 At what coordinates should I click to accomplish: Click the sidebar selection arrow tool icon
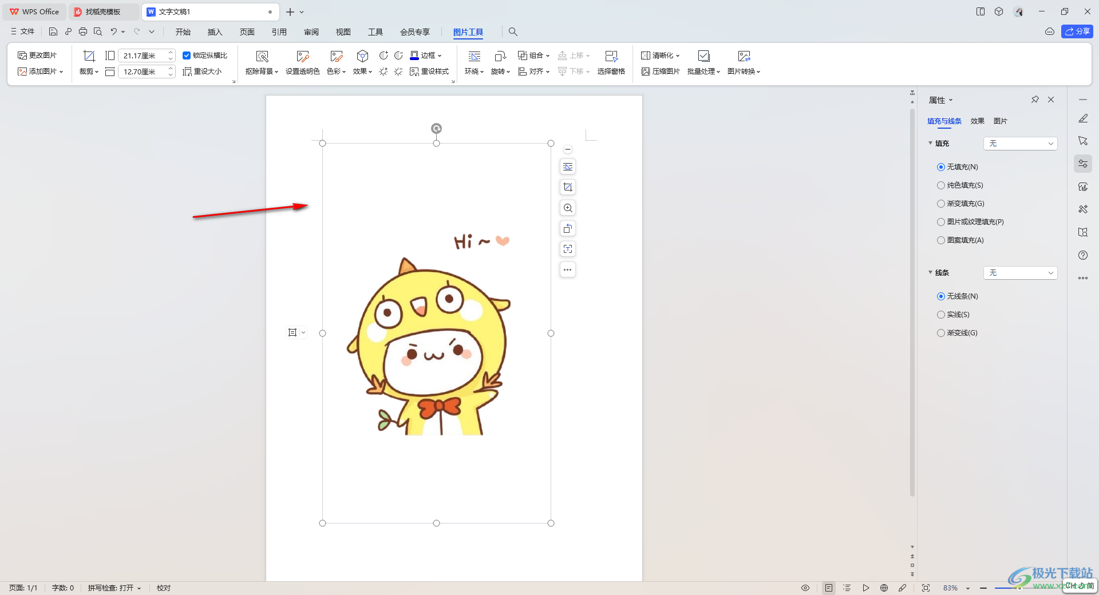(1083, 141)
